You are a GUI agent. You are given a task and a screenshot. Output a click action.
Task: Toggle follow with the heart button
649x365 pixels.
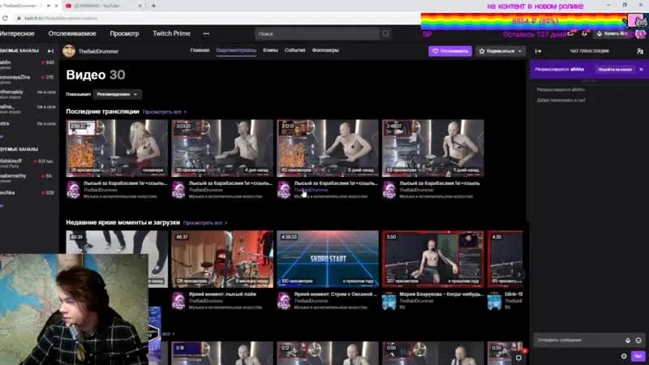(x=450, y=51)
